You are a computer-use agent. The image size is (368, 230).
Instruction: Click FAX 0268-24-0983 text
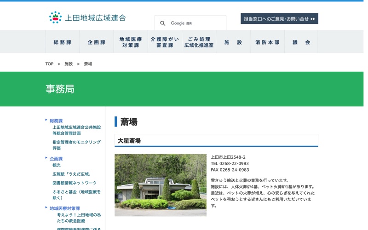tap(230, 170)
